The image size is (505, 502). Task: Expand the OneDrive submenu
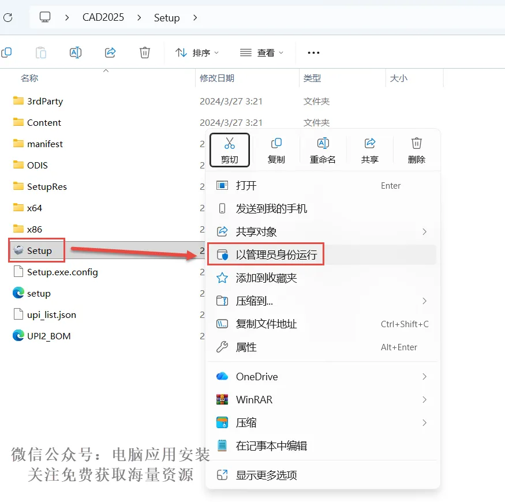pos(424,376)
